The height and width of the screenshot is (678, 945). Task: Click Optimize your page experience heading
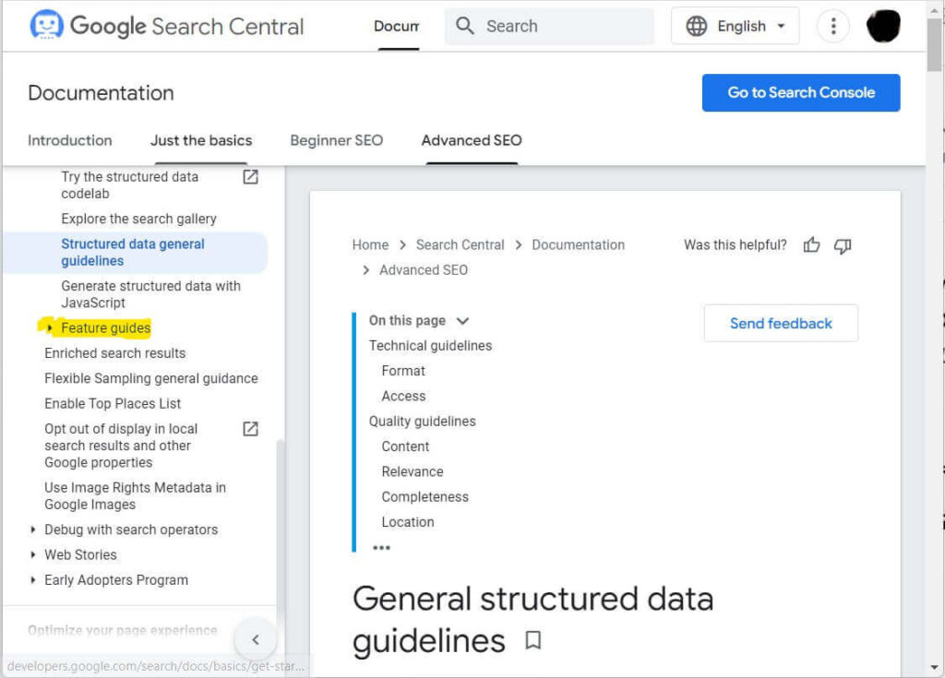click(123, 630)
